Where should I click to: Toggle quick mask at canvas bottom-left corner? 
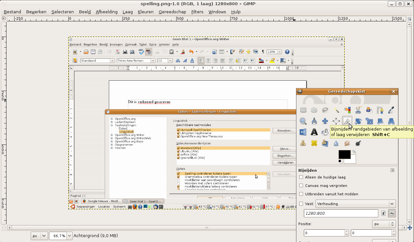coord(4,227)
